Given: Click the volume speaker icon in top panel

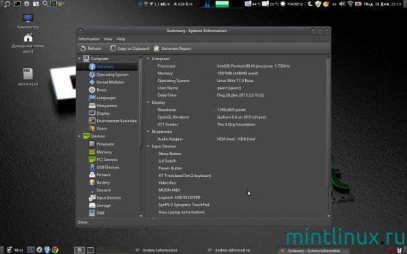Looking at the screenshot, I should [x=342, y=4].
